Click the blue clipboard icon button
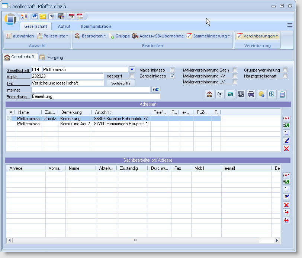 [x=282, y=94]
